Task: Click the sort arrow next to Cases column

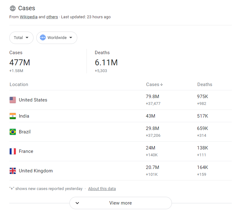Action: pyautogui.click(x=162, y=84)
